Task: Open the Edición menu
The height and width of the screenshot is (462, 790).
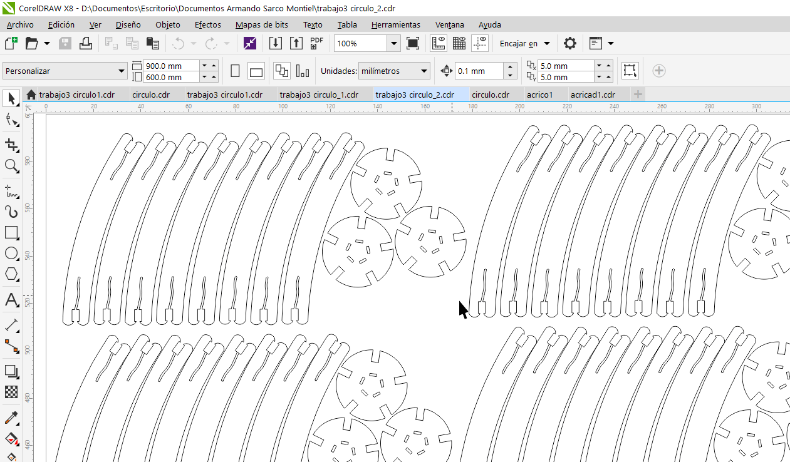Action: (x=61, y=24)
